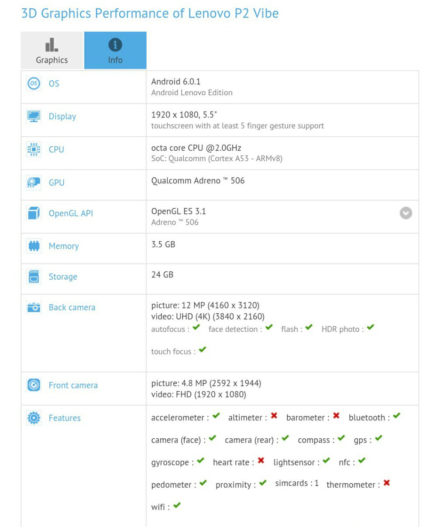Click the CPU chip icon
447x527 pixels.
coord(34,149)
